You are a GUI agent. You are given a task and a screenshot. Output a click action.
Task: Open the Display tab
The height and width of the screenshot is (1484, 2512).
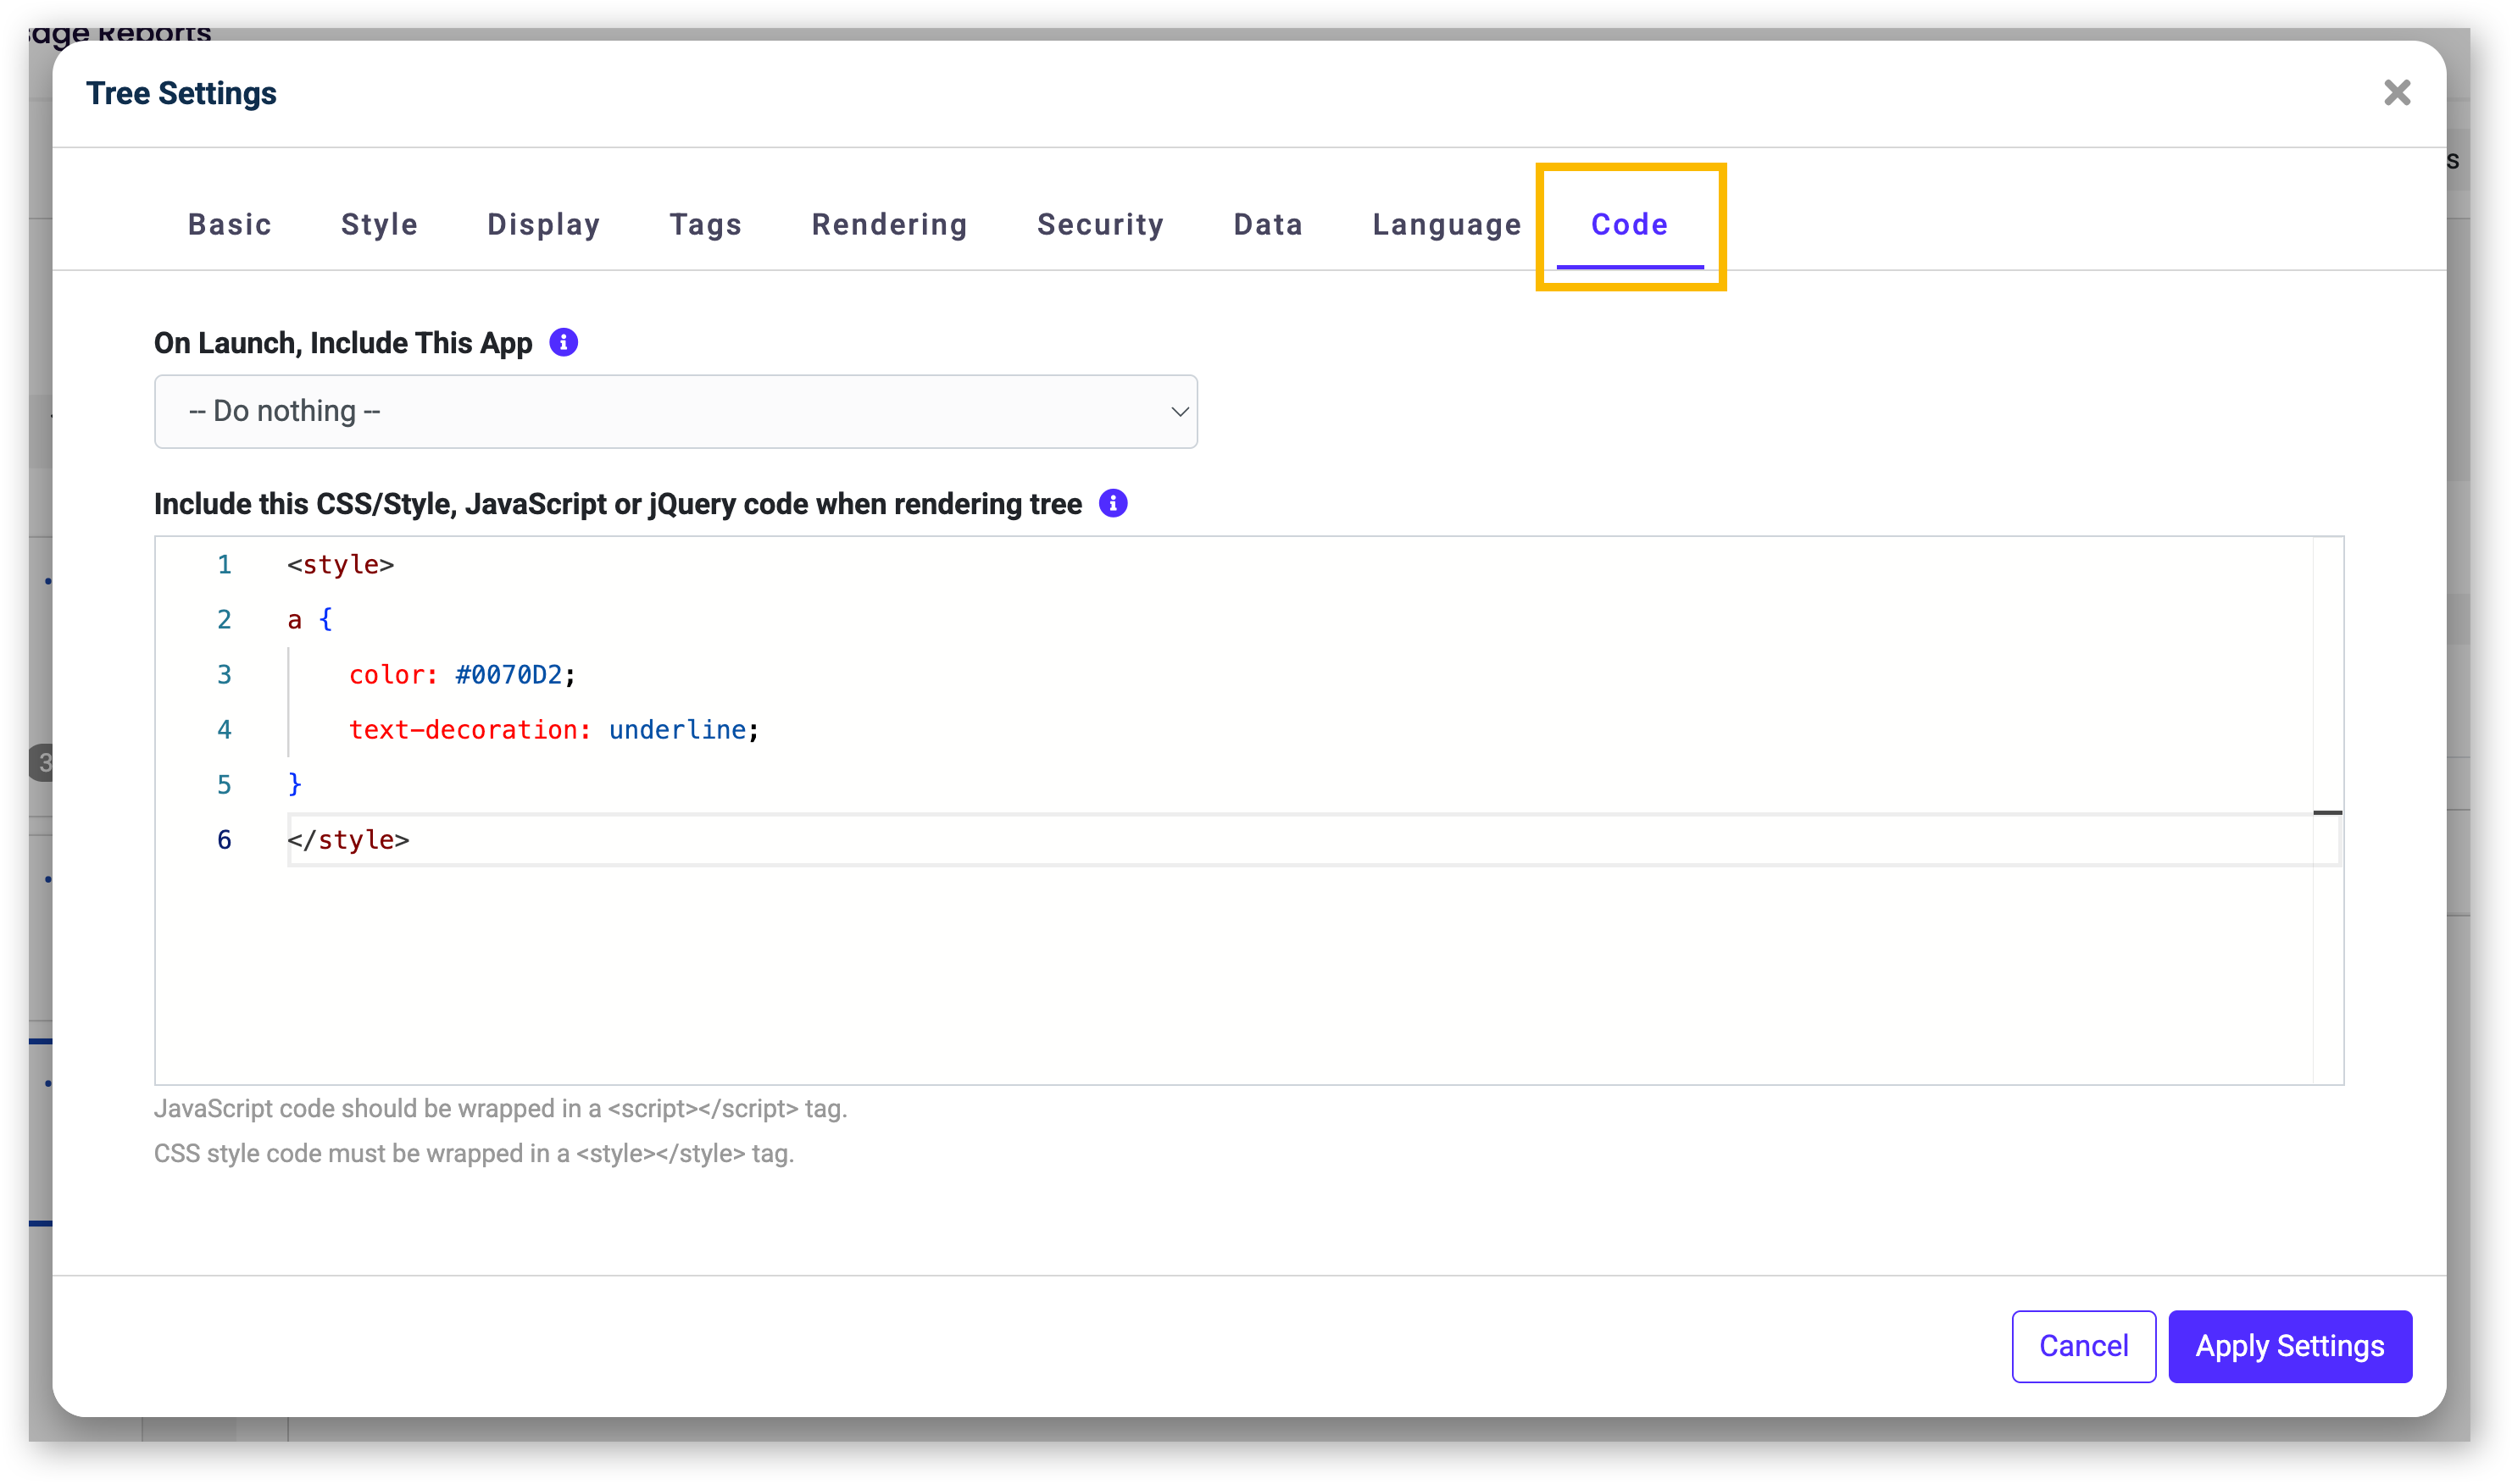click(x=543, y=225)
